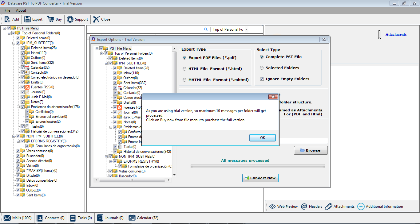Image resolution: width=420 pixels, height=224 pixels.
Task: Open the About menu
Action: click(21, 10)
